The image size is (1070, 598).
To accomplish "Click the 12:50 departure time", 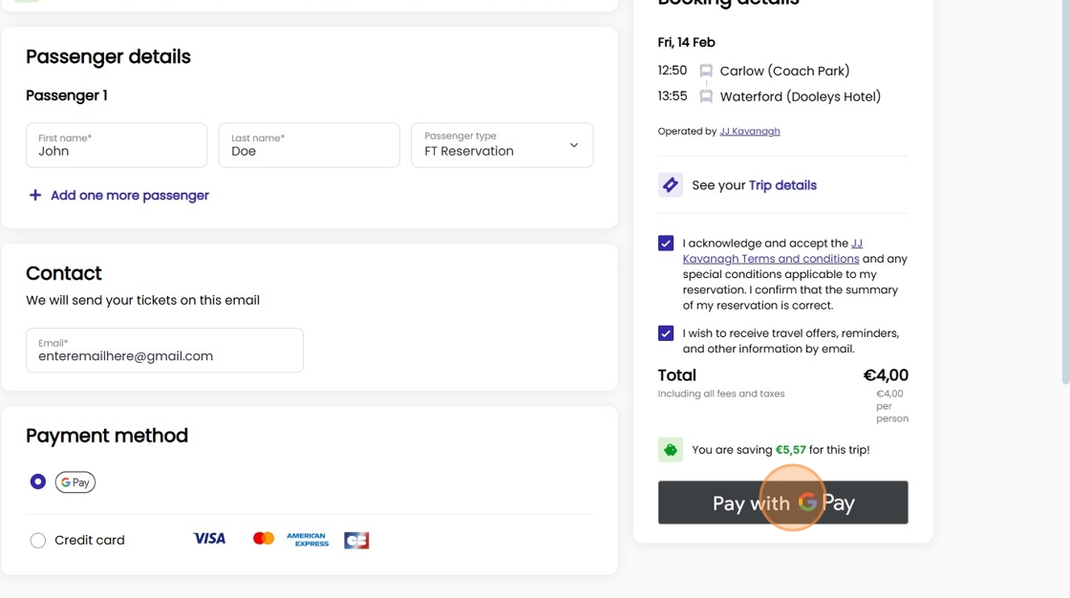I will (x=673, y=71).
